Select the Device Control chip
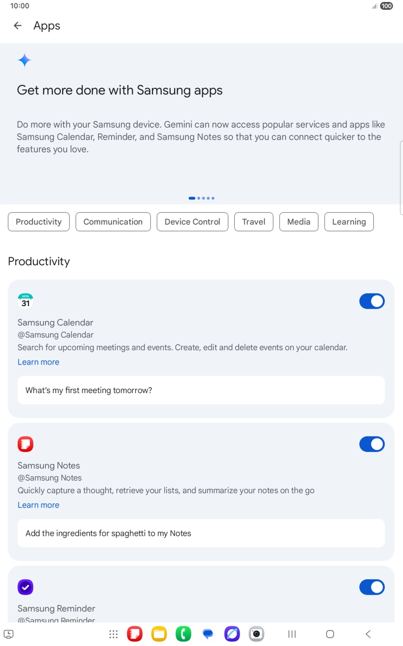Screen dimensions: 403x646 (x=192, y=222)
